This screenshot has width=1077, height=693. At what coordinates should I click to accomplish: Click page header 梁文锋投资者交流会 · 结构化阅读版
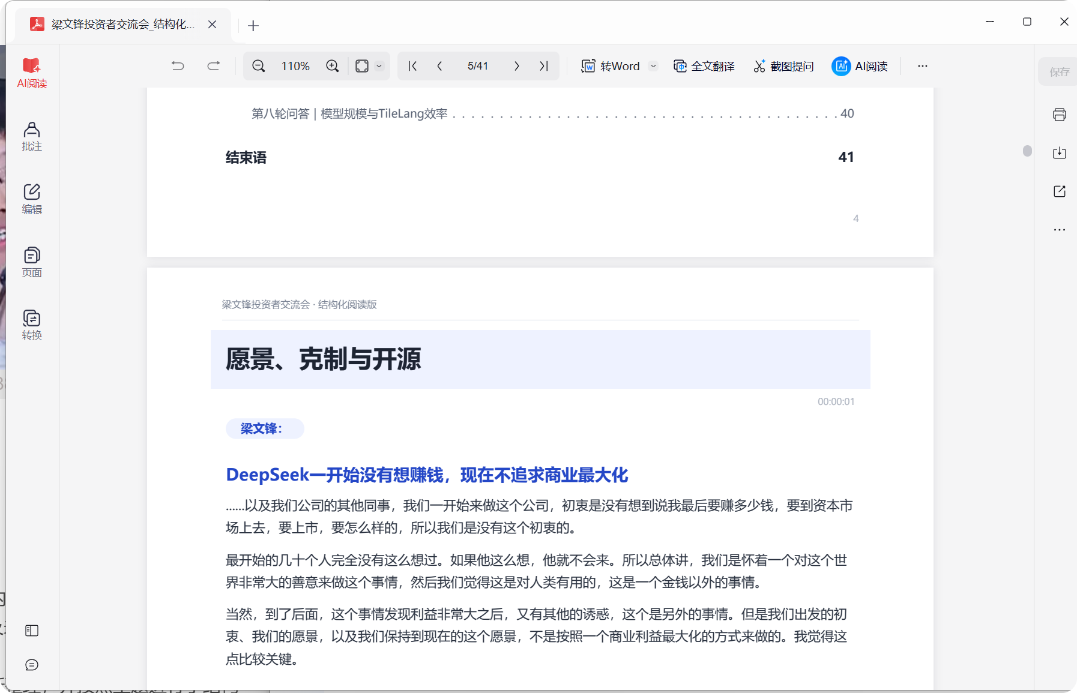[300, 304]
